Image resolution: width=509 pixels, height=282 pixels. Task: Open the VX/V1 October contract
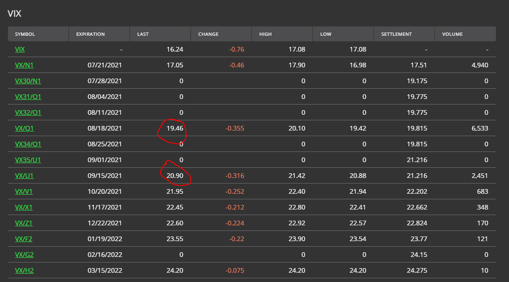click(x=24, y=191)
